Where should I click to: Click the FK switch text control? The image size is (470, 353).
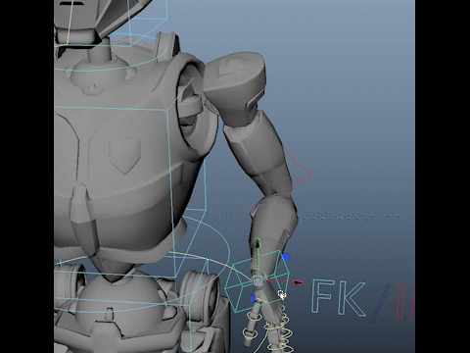[339, 297]
